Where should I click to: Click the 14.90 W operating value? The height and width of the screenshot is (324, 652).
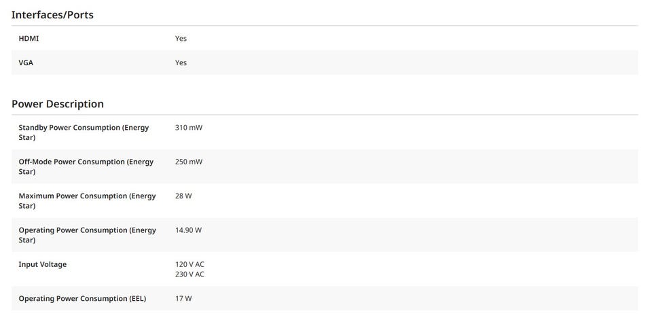(x=188, y=230)
